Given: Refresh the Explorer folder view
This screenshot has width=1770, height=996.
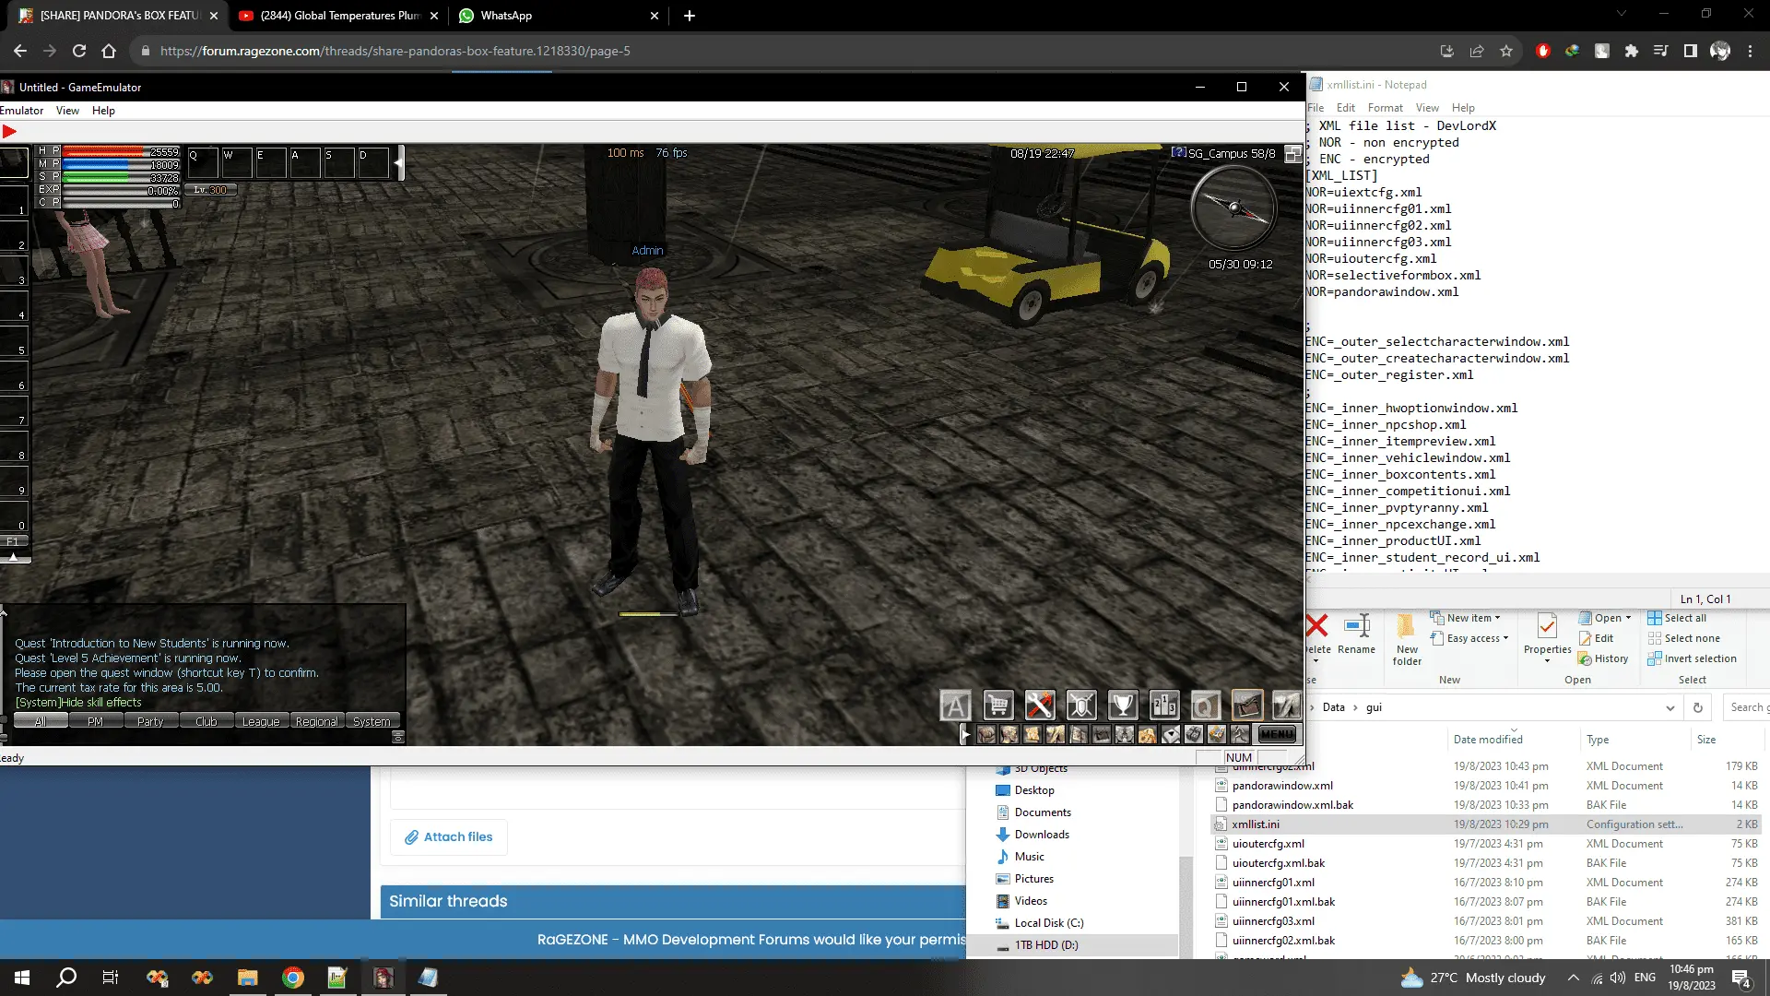Looking at the screenshot, I should click(x=1697, y=707).
